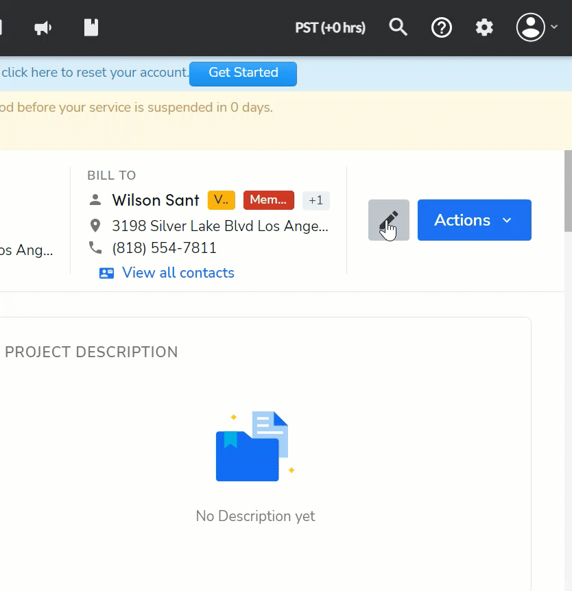Click the person icon beside Wilson Sant
This screenshot has width=572, height=591.
click(x=95, y=200)
